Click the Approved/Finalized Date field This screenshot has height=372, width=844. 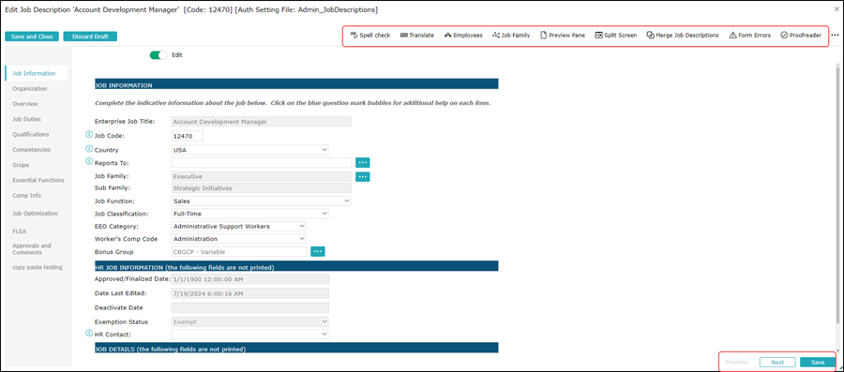coord(249,279)
